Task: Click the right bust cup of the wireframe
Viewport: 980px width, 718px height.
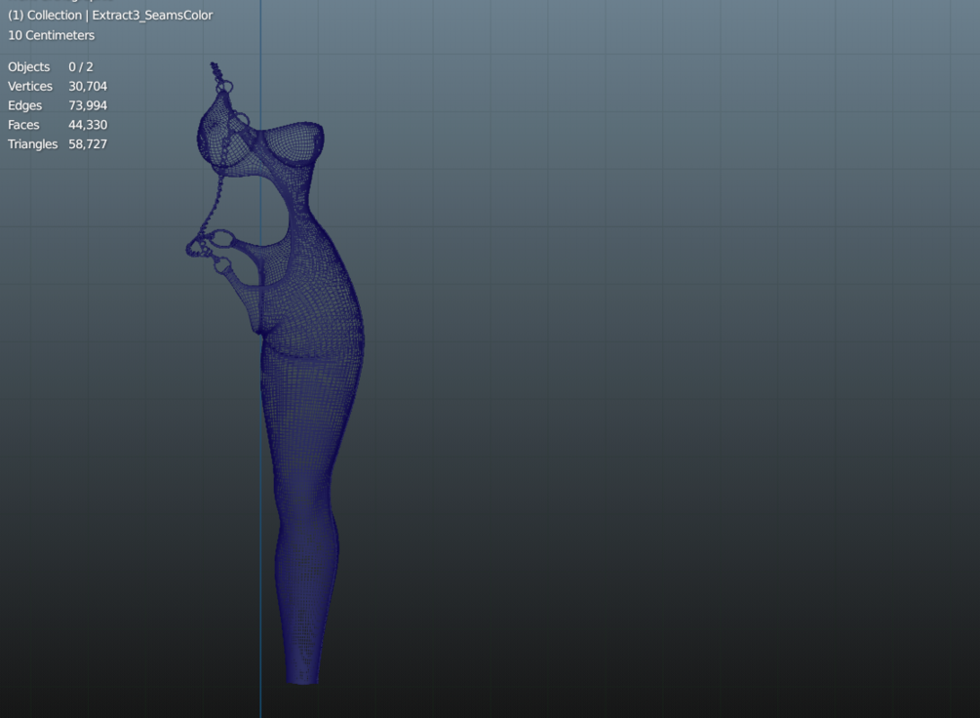Action: [x=293, y=142]
